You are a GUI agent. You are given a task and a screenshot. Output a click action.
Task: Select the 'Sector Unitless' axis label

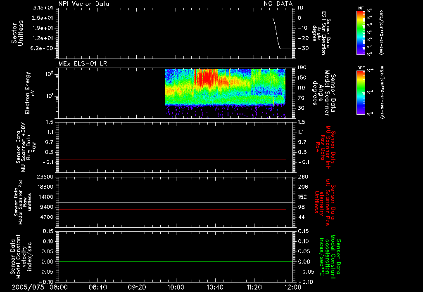click(x=17, y=33)
